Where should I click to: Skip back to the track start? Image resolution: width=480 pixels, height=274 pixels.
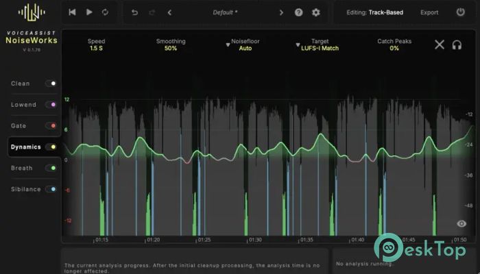(72, 12)
